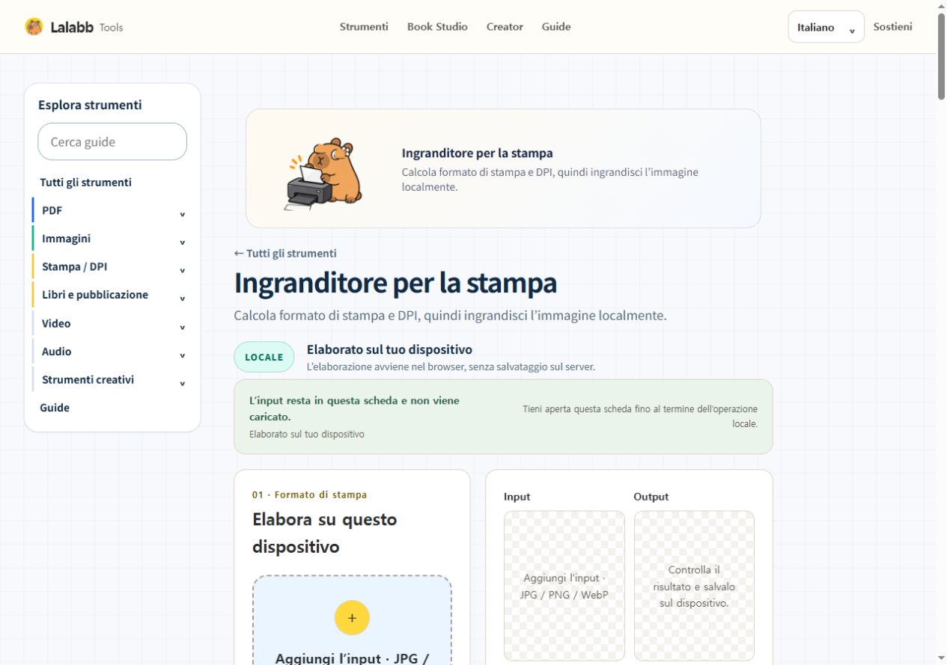The height and width of the screenshot is (665, 947).
Task: Expand the PDF category chevron
Action: (x=182, y=215)
